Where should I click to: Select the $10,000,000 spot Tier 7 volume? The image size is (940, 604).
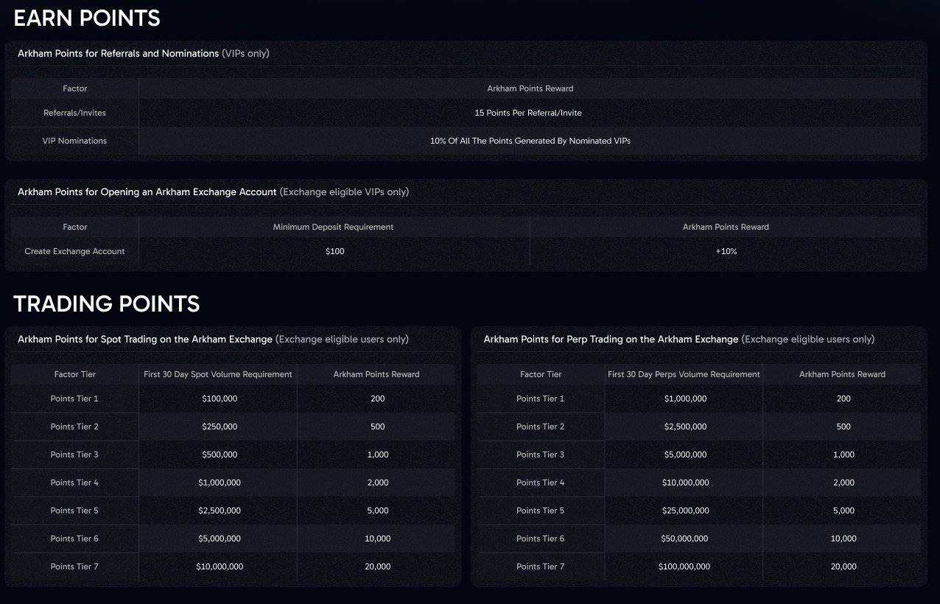pos(220,566)
